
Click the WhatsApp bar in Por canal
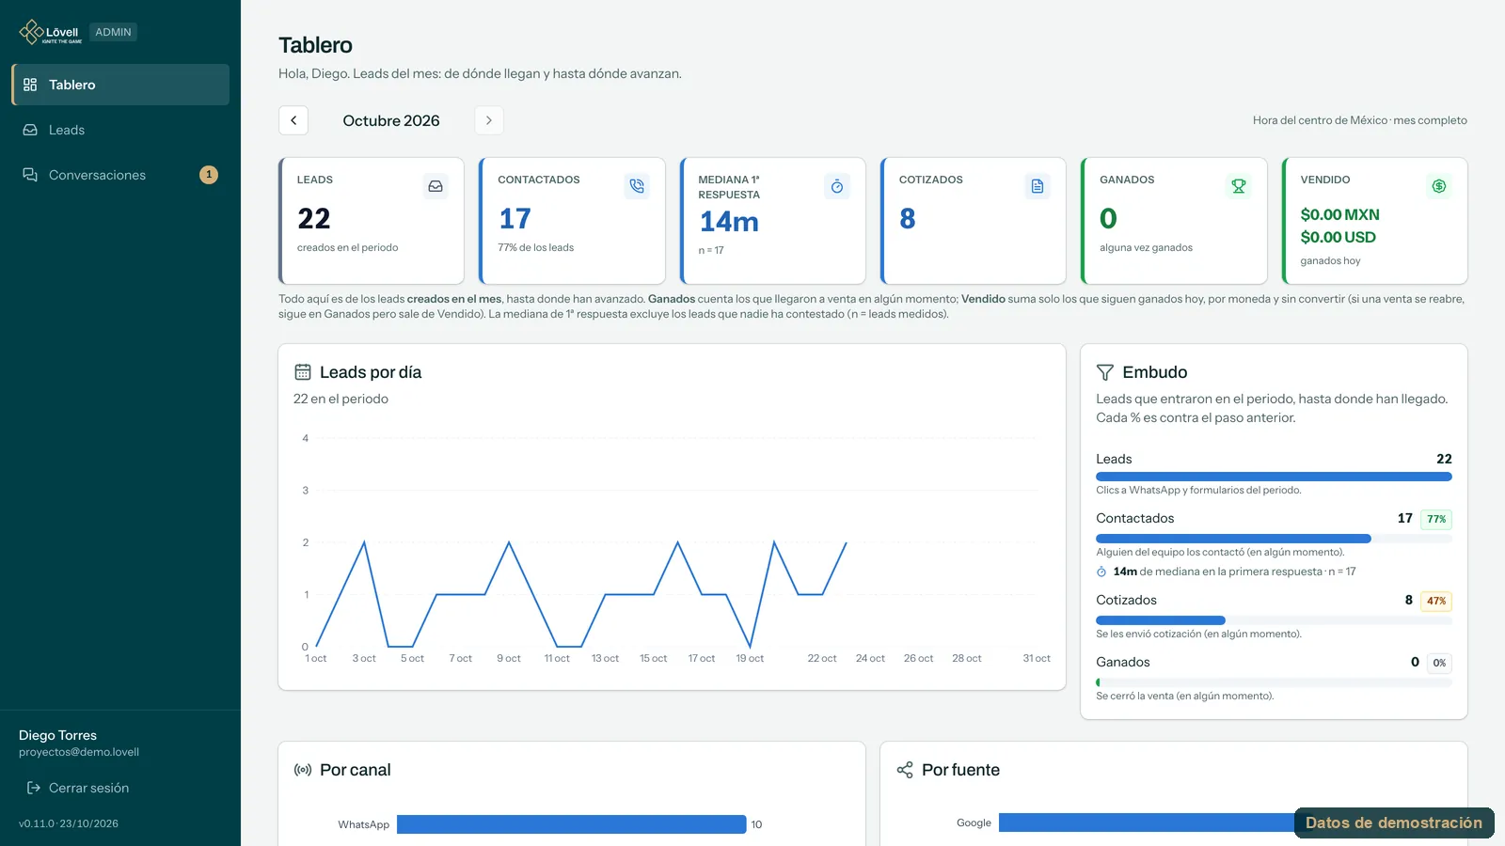[x=572, y=824]
